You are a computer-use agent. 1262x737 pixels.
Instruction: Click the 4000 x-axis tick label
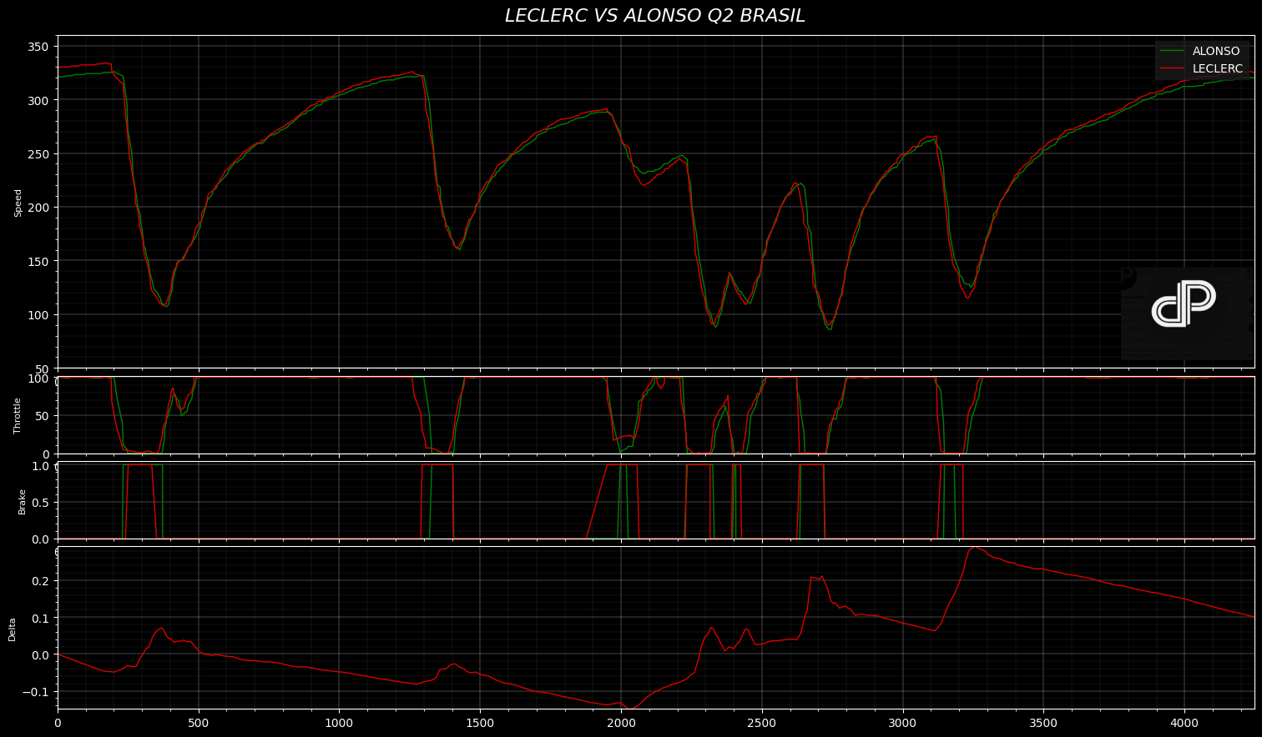pyautogui.click(x=1184, y=723)
